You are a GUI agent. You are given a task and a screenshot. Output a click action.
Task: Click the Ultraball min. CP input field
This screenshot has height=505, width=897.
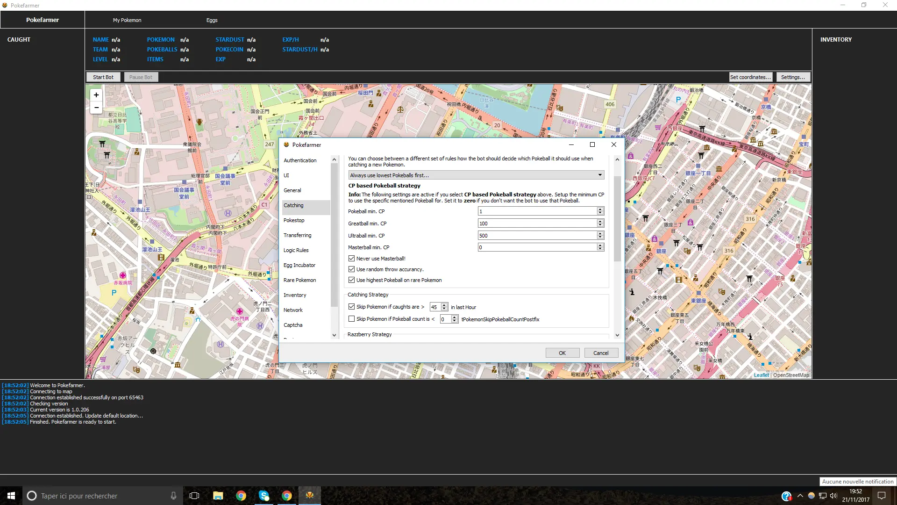pyautogui.click(x=537, y=236)
